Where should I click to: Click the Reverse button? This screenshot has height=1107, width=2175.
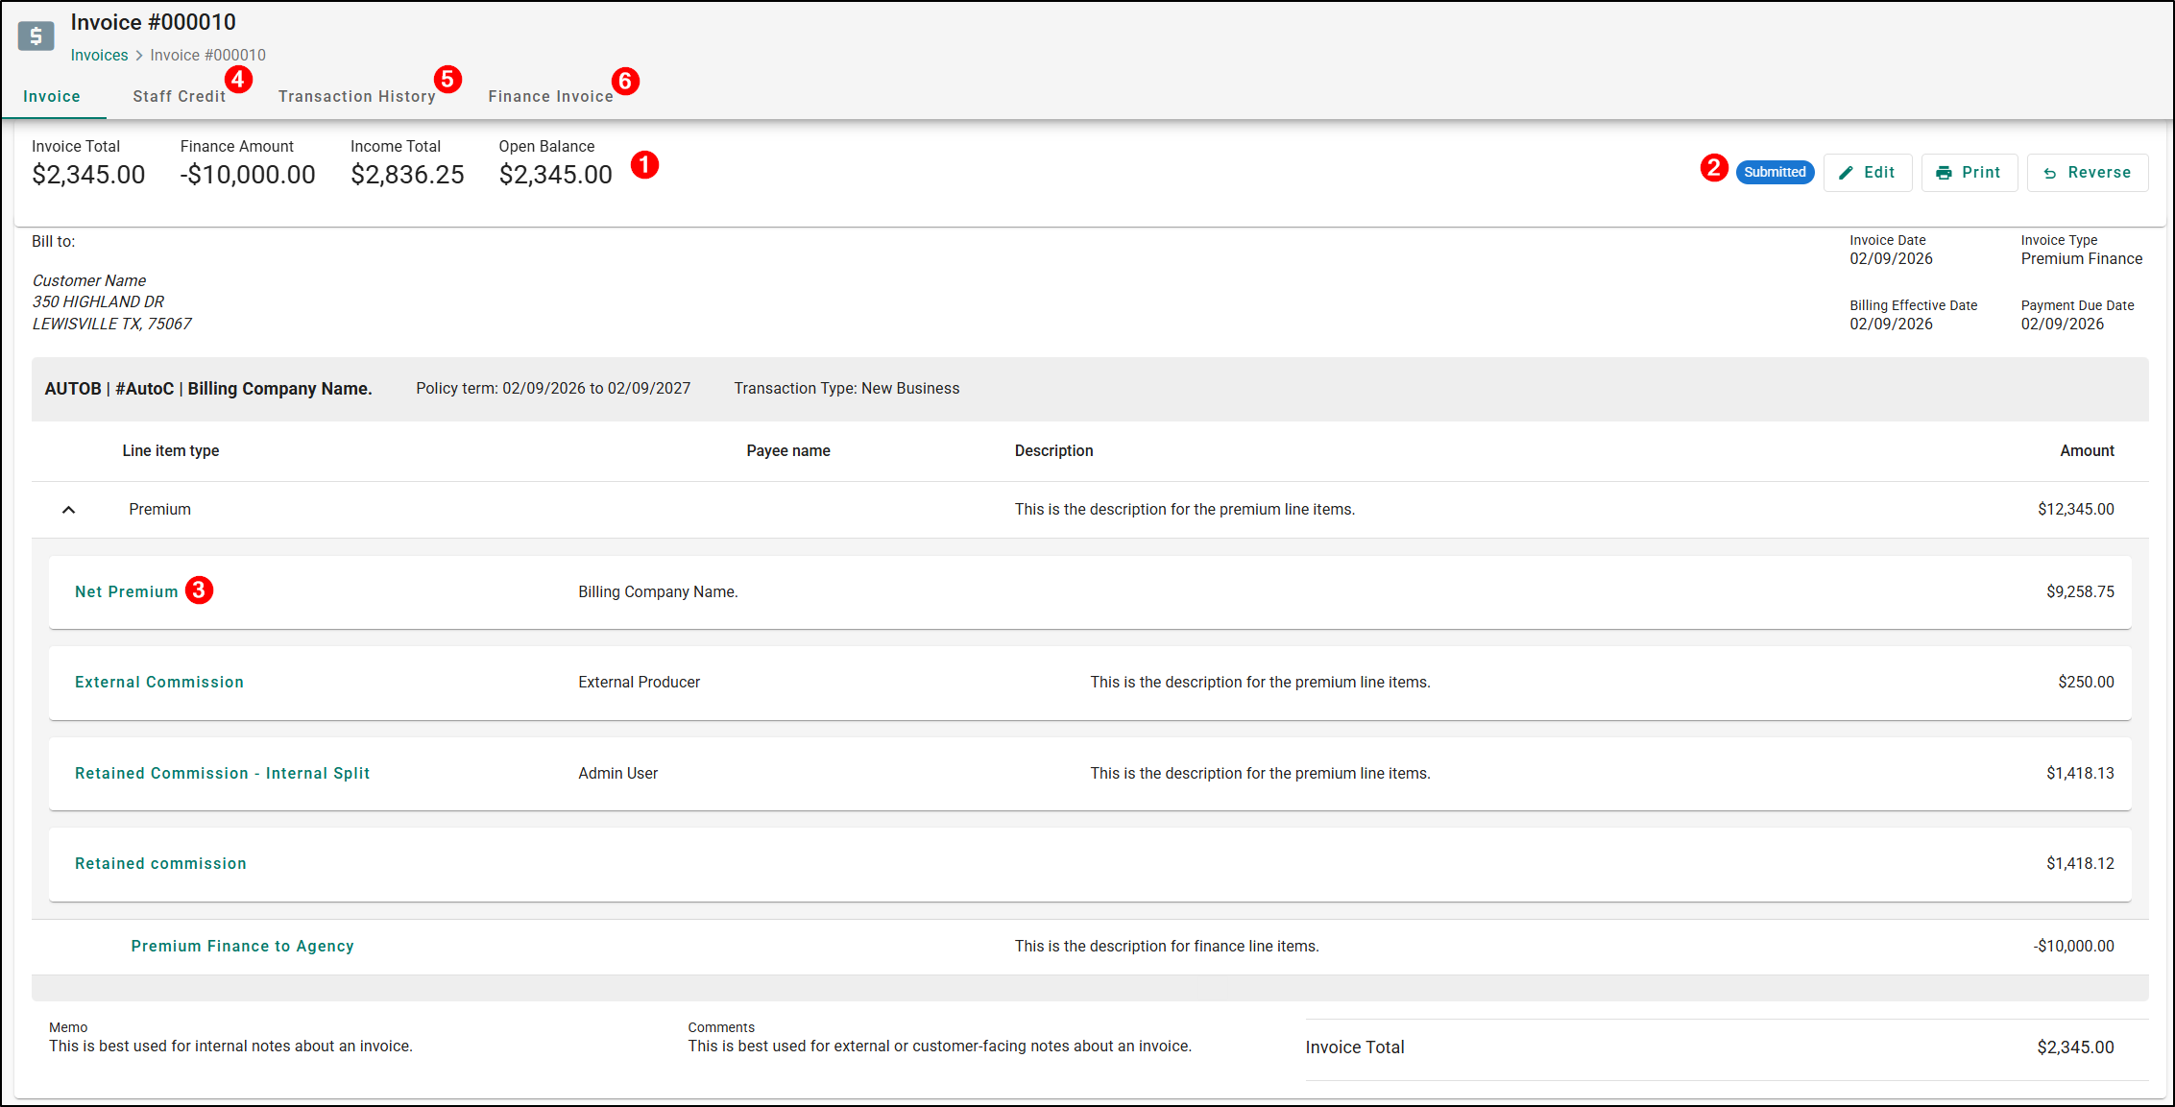pyautogui.click(x=2087, y=173)
